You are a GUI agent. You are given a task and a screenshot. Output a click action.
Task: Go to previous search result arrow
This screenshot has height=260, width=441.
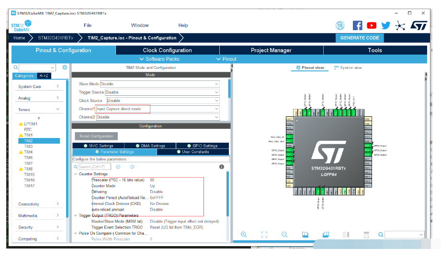118,167
